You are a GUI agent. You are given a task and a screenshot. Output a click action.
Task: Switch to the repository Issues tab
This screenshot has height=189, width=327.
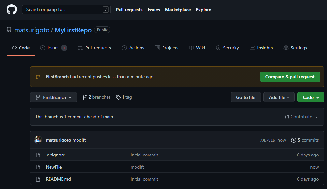[53, 48]
